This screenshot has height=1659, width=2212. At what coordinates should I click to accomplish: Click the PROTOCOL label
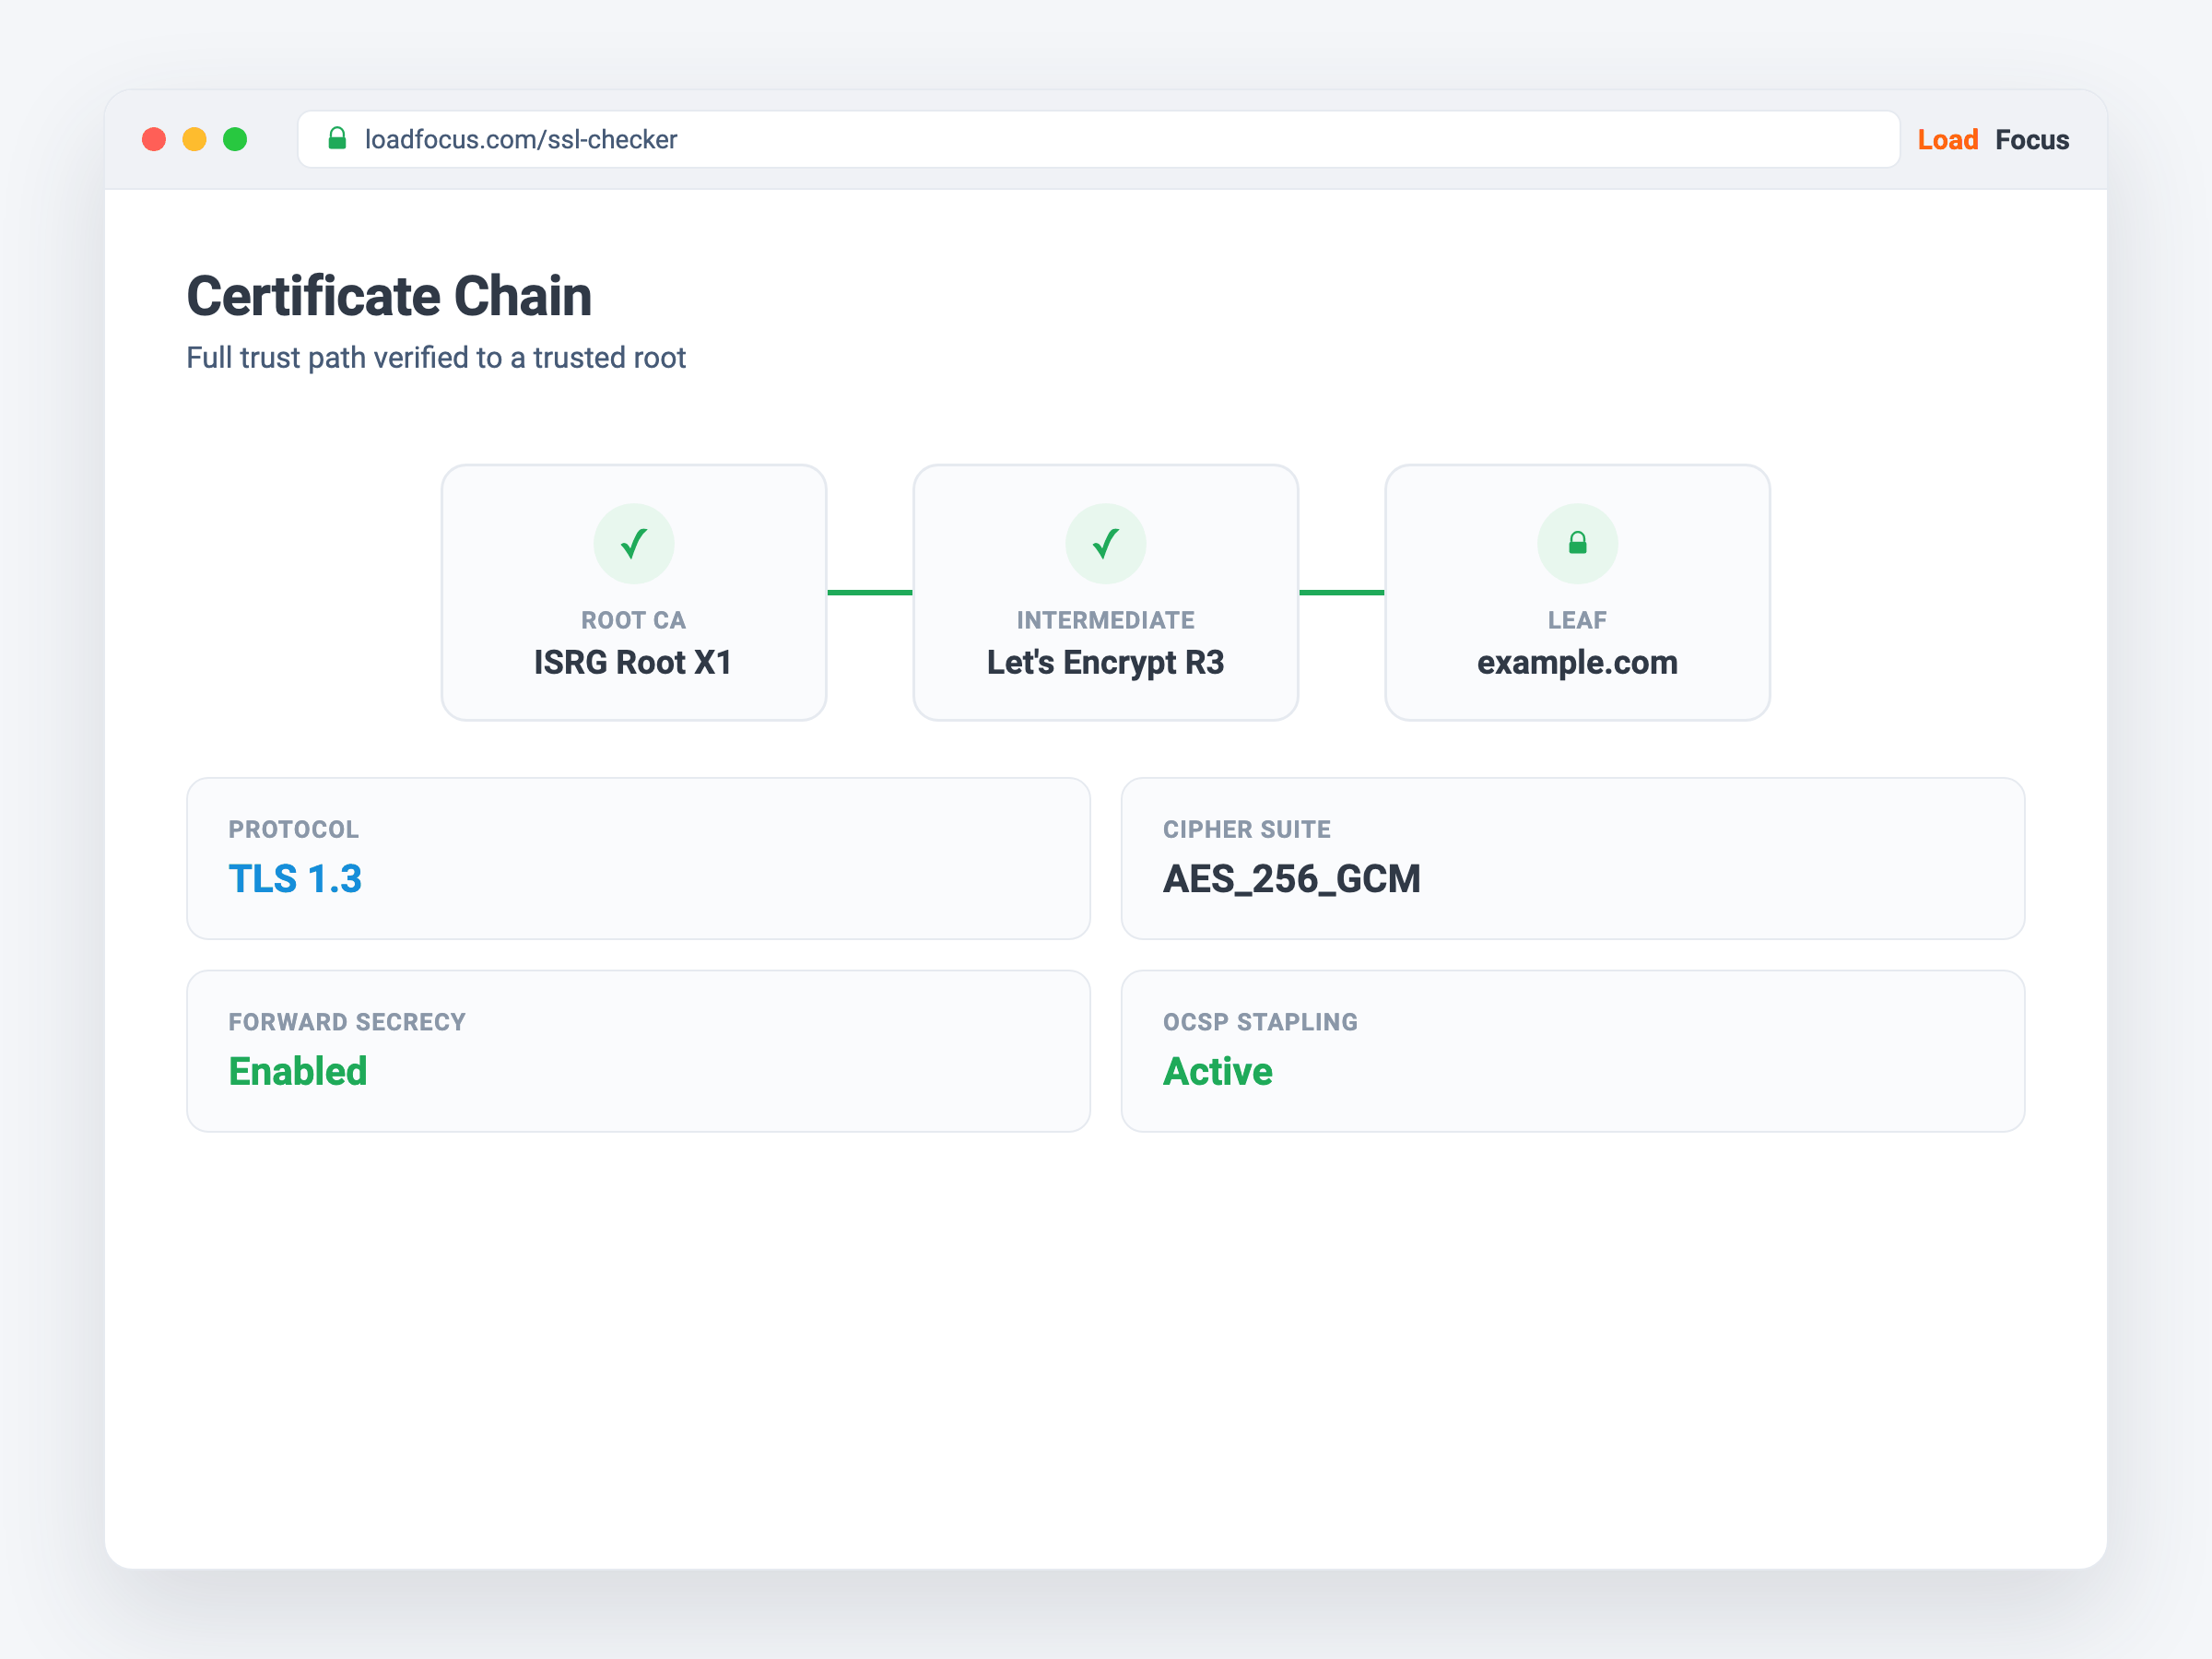[293, 829]
